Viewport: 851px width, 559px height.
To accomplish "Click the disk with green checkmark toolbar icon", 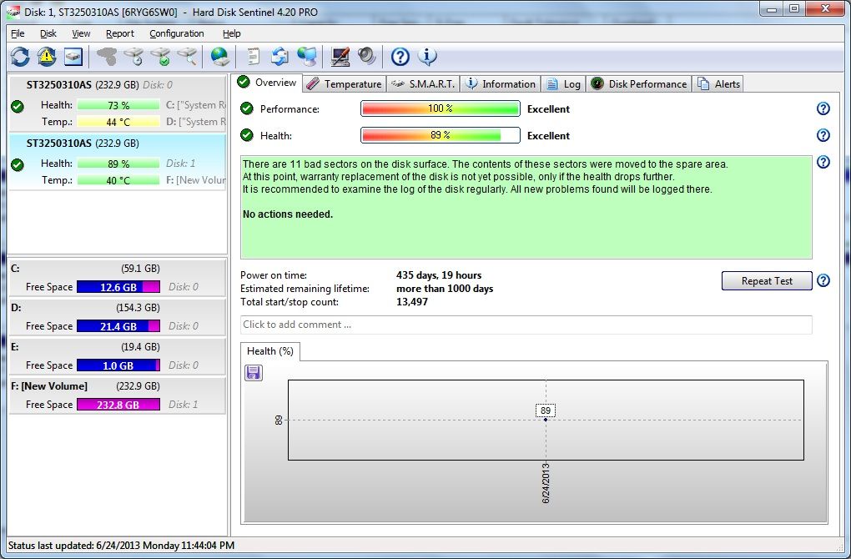I will tap(161, 57).
